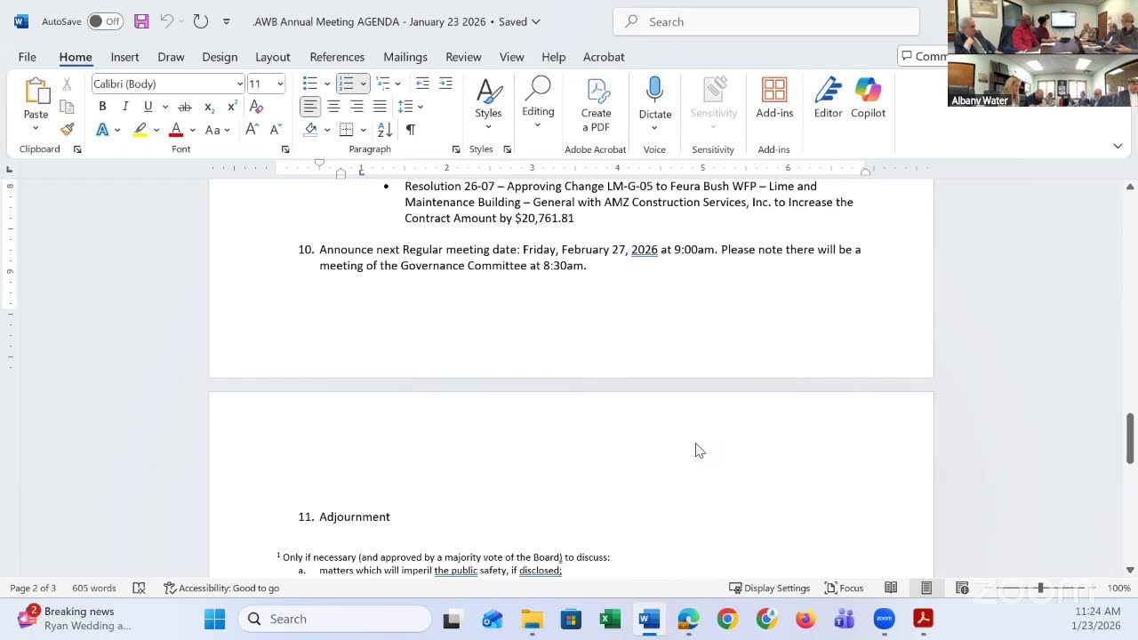The image size is (1138, 640).
Task: Decrease paragraph indent
Action: point(422,84)
